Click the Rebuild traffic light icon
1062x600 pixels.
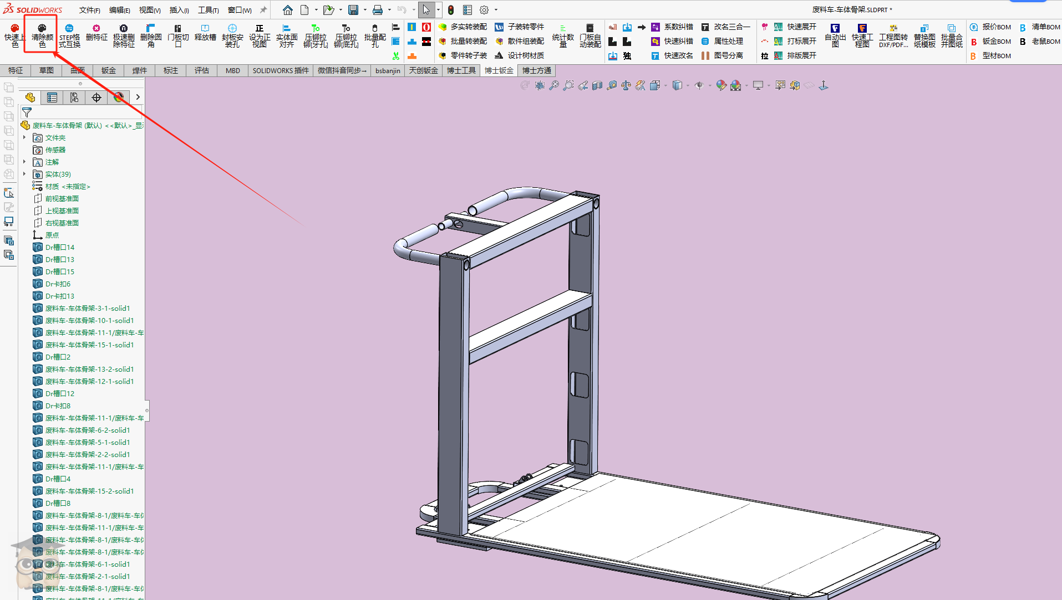click(451, 10)
